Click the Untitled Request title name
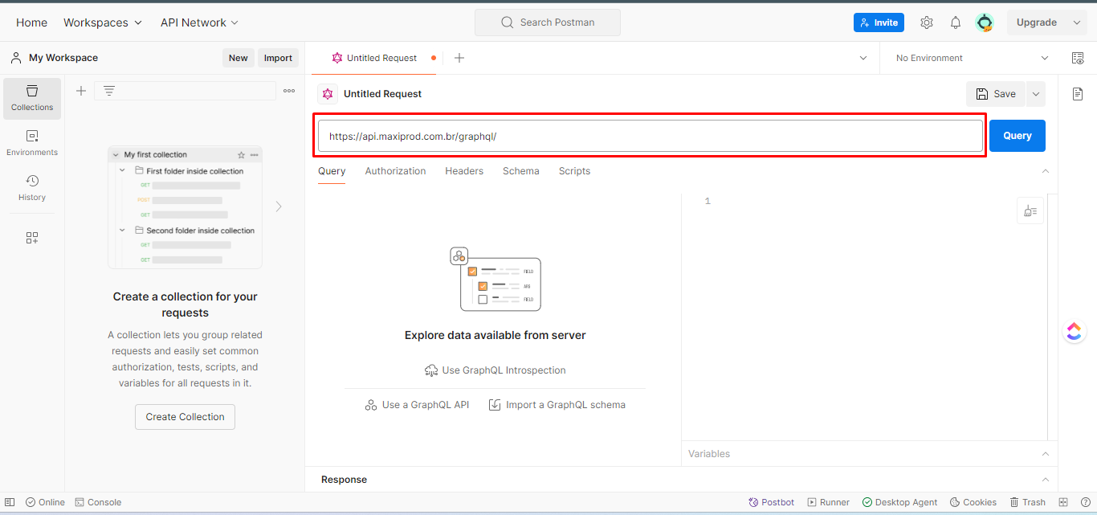Image resolution: width=1097 pixels, height=515 pixels. [382, 94]
